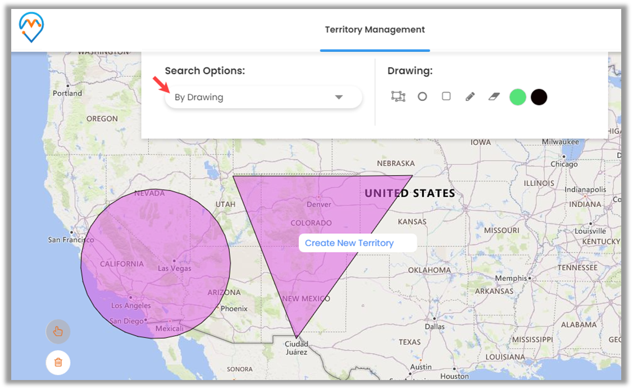The height and width of the screenshot is (389, 633).
Task: Click the Chicago label on the map
Action: [563, 164]
